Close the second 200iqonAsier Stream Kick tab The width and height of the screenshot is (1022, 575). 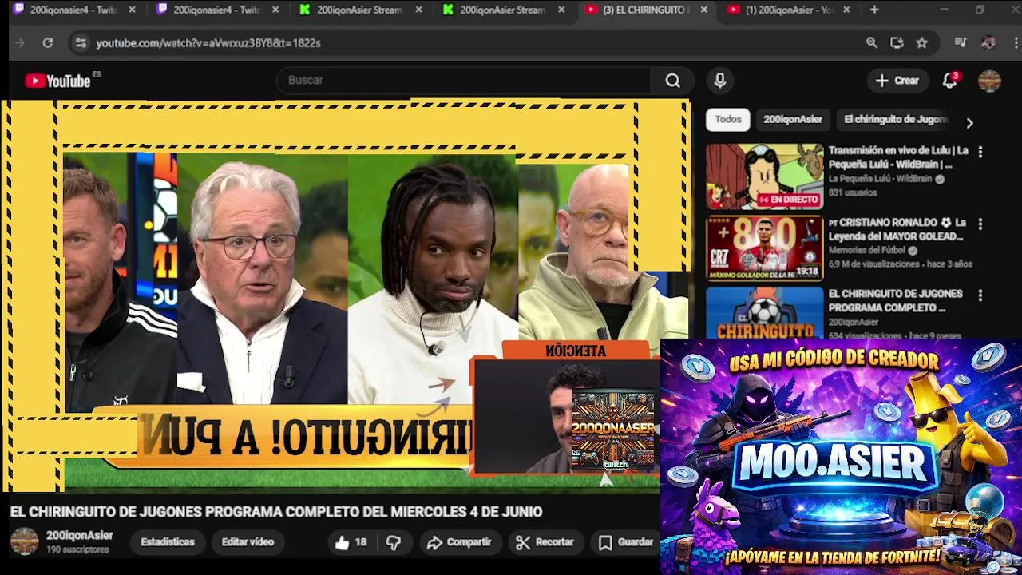(561, 10)
